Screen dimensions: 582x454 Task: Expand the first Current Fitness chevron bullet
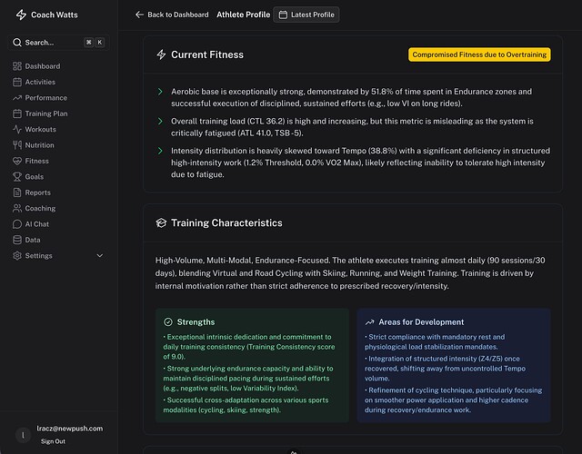(x=160, y=92)
